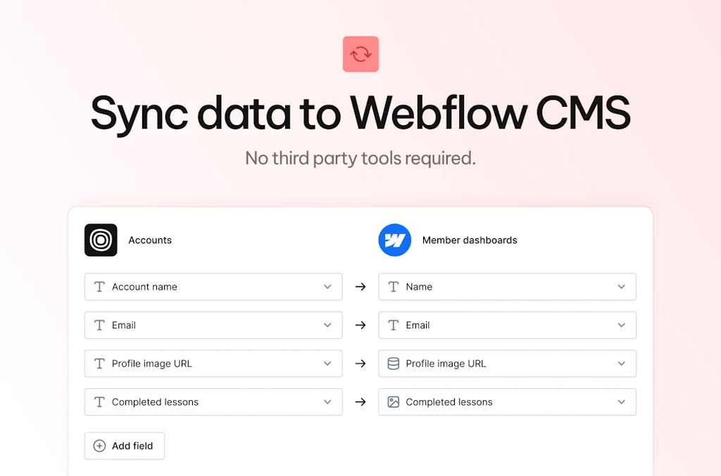
Task: Open the Webflow Email dropdown chevron
Action: coord(621,325)
